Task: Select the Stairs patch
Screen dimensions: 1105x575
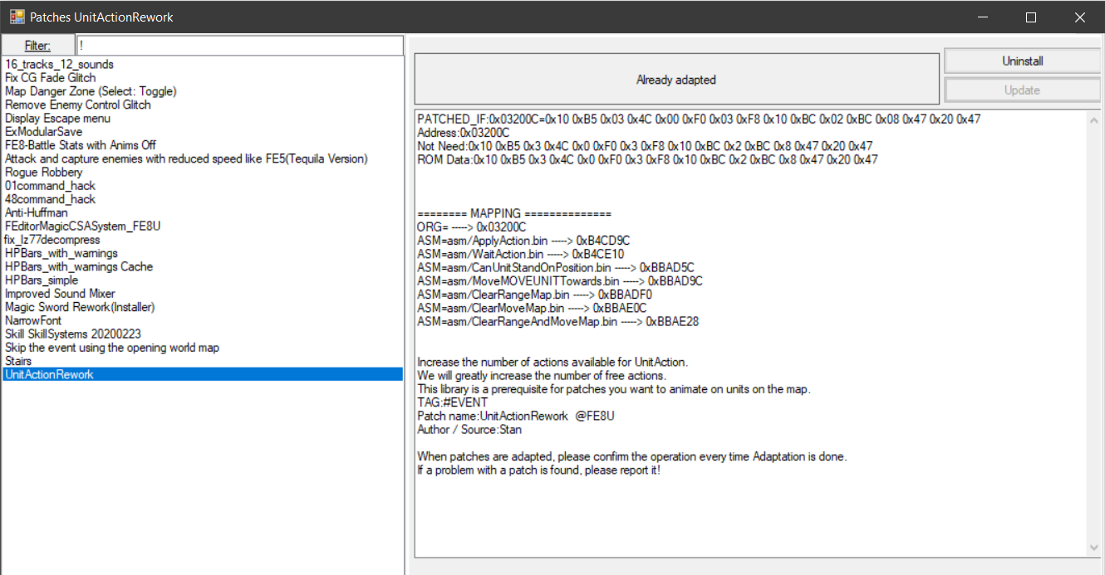Action: (x=18, y=361)
